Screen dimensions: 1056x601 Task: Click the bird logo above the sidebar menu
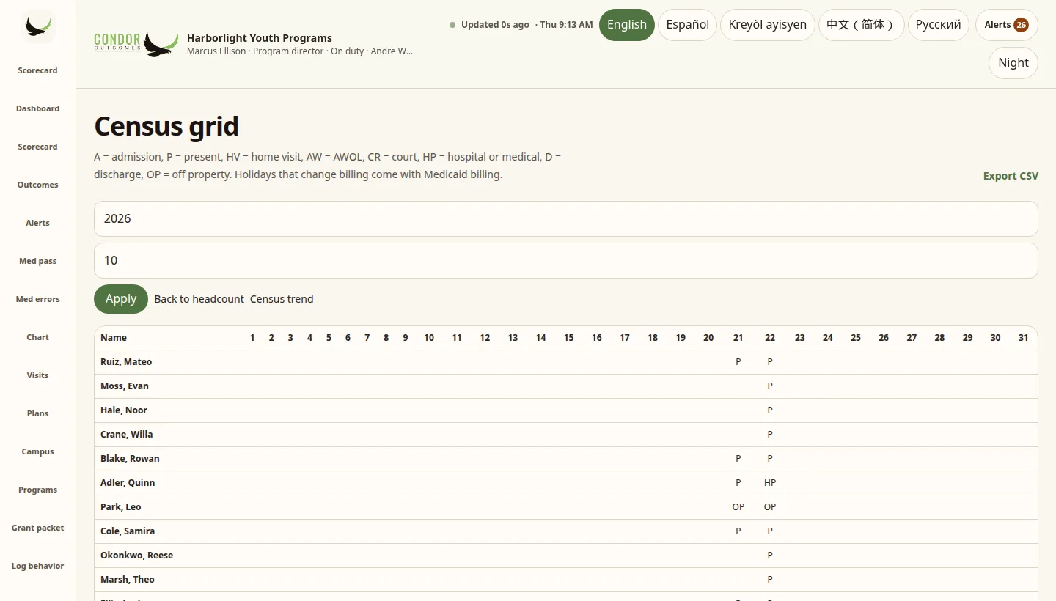pyautogui.click(x=38, y=27)
